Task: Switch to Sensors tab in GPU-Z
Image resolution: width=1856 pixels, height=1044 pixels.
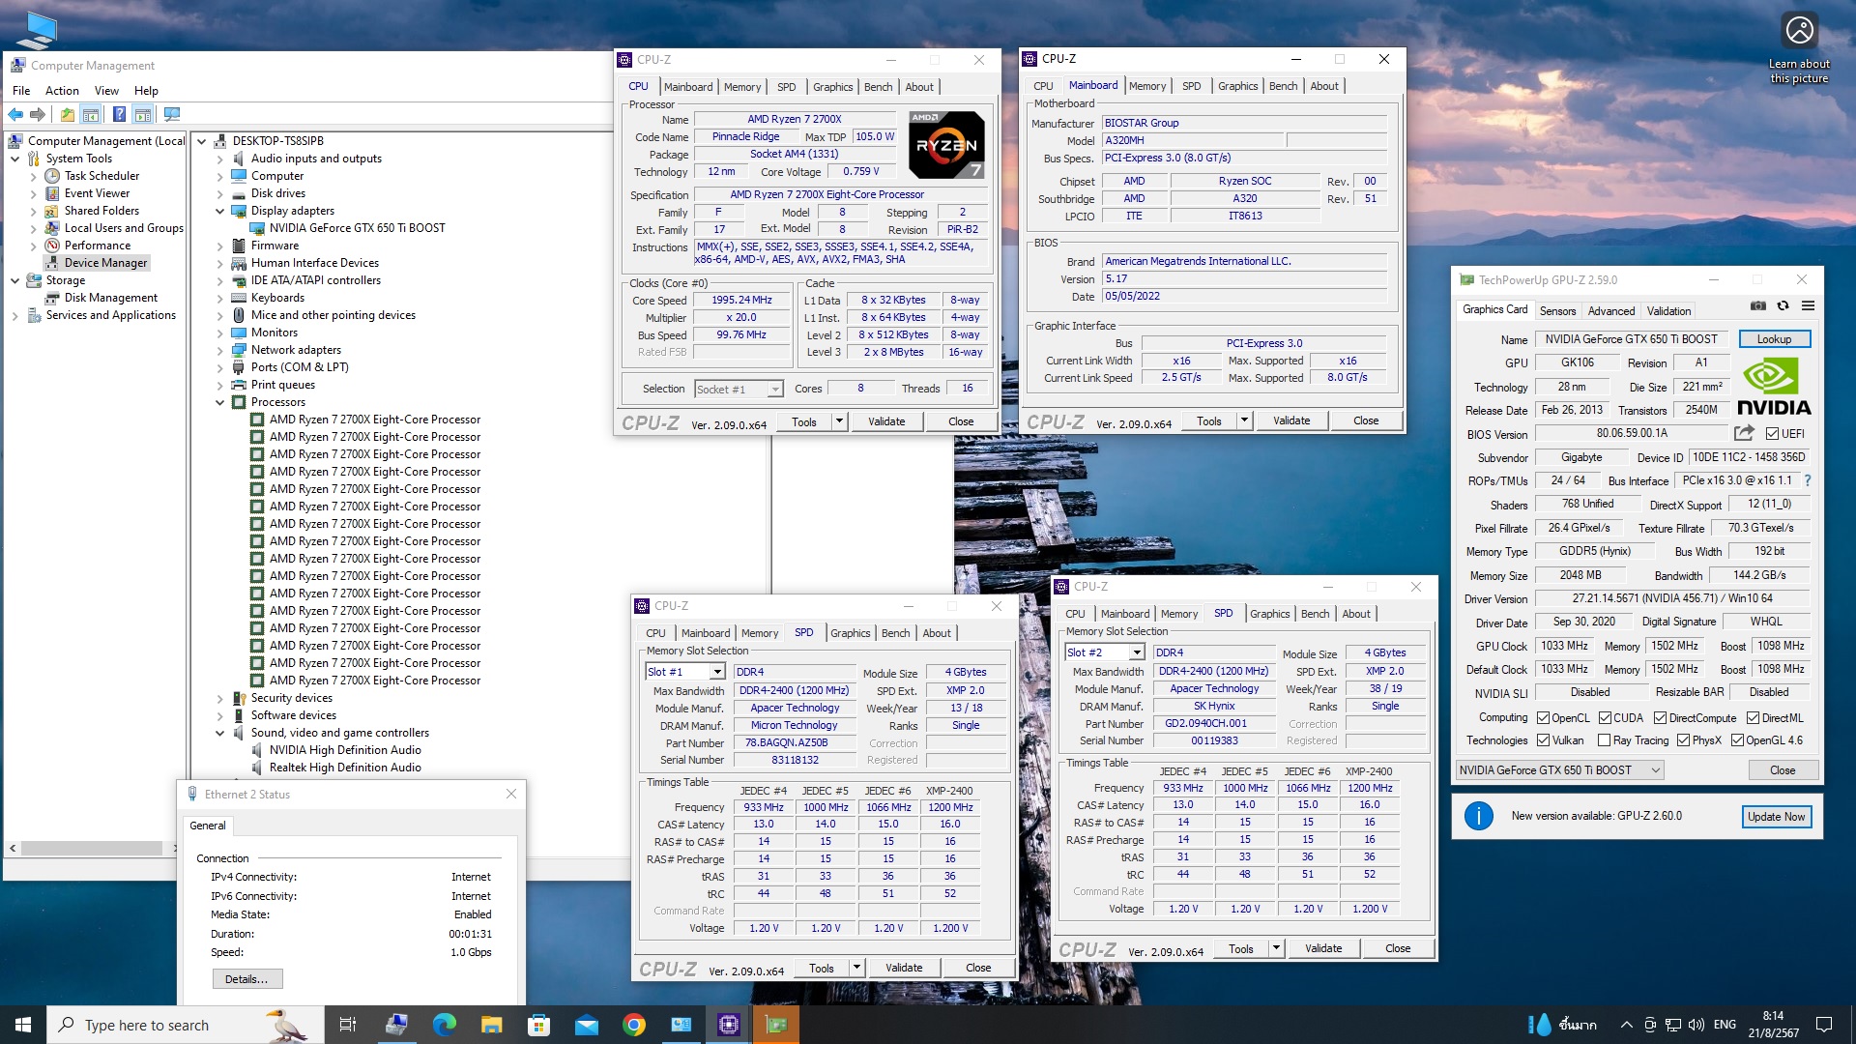Action: (1557, 311)
